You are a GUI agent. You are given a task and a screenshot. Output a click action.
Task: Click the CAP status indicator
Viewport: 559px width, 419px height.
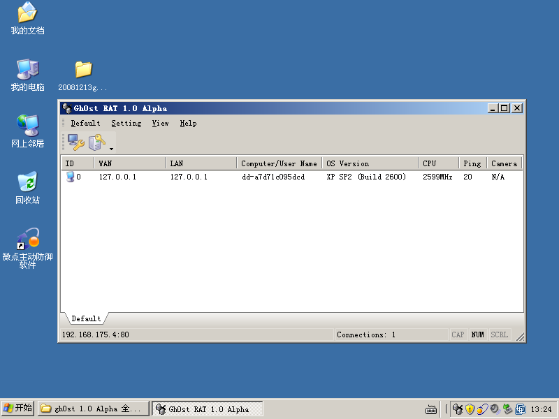458,335
